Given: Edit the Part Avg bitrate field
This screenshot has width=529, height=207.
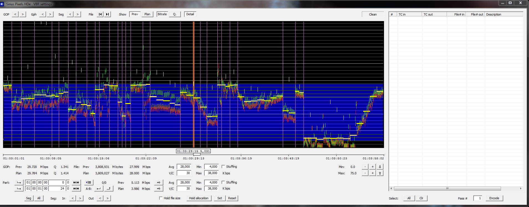Looking at the screenshot, I should [x=184, y=183].
